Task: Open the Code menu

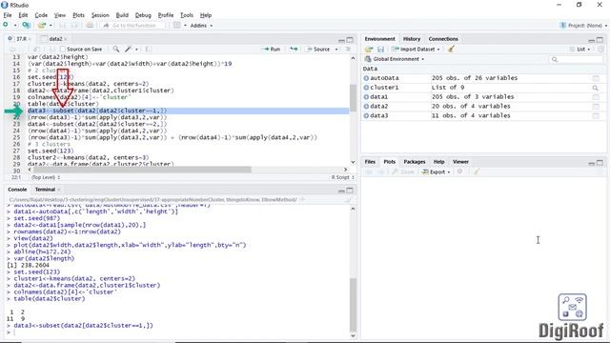Action: click(41, 15)
